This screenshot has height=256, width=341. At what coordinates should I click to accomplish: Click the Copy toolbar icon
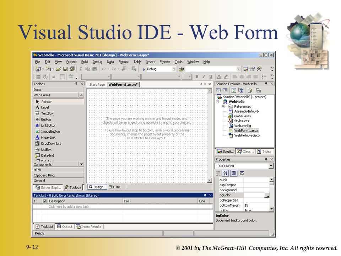coord(88,69)
